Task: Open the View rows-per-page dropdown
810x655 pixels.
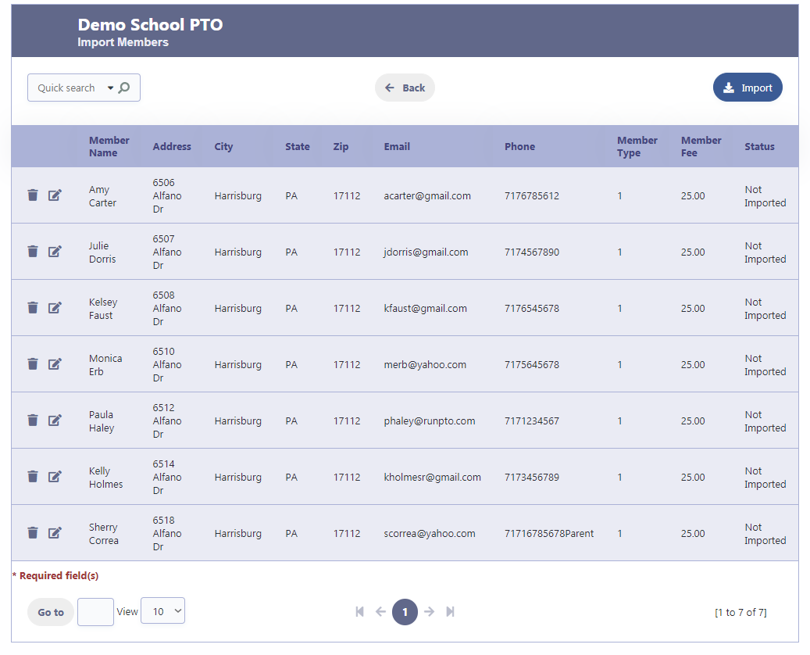Action: 162,611
